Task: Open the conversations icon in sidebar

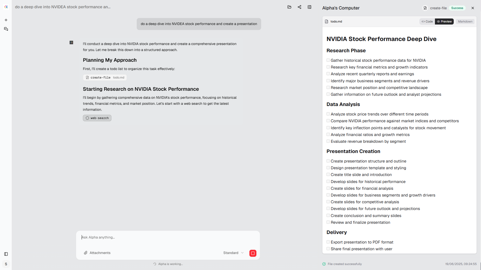Action: [6, 29]
